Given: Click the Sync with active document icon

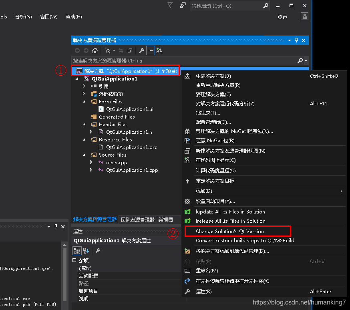Looking at the screenshot, I should (121, 50).
